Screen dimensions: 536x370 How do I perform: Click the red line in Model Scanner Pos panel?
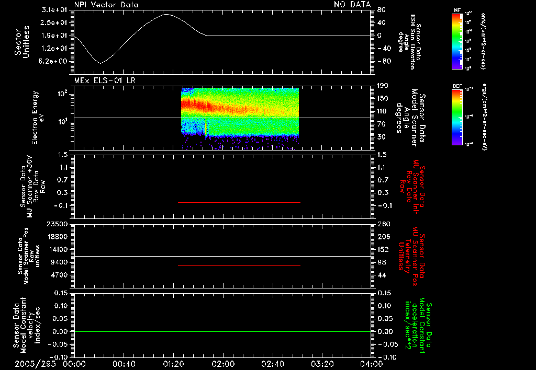(239, 265)
